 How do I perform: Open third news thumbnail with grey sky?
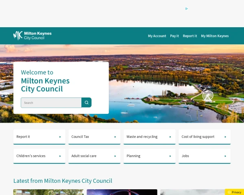192,192
